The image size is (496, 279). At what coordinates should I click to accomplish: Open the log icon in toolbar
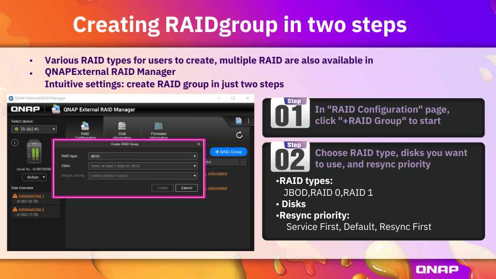239,121
